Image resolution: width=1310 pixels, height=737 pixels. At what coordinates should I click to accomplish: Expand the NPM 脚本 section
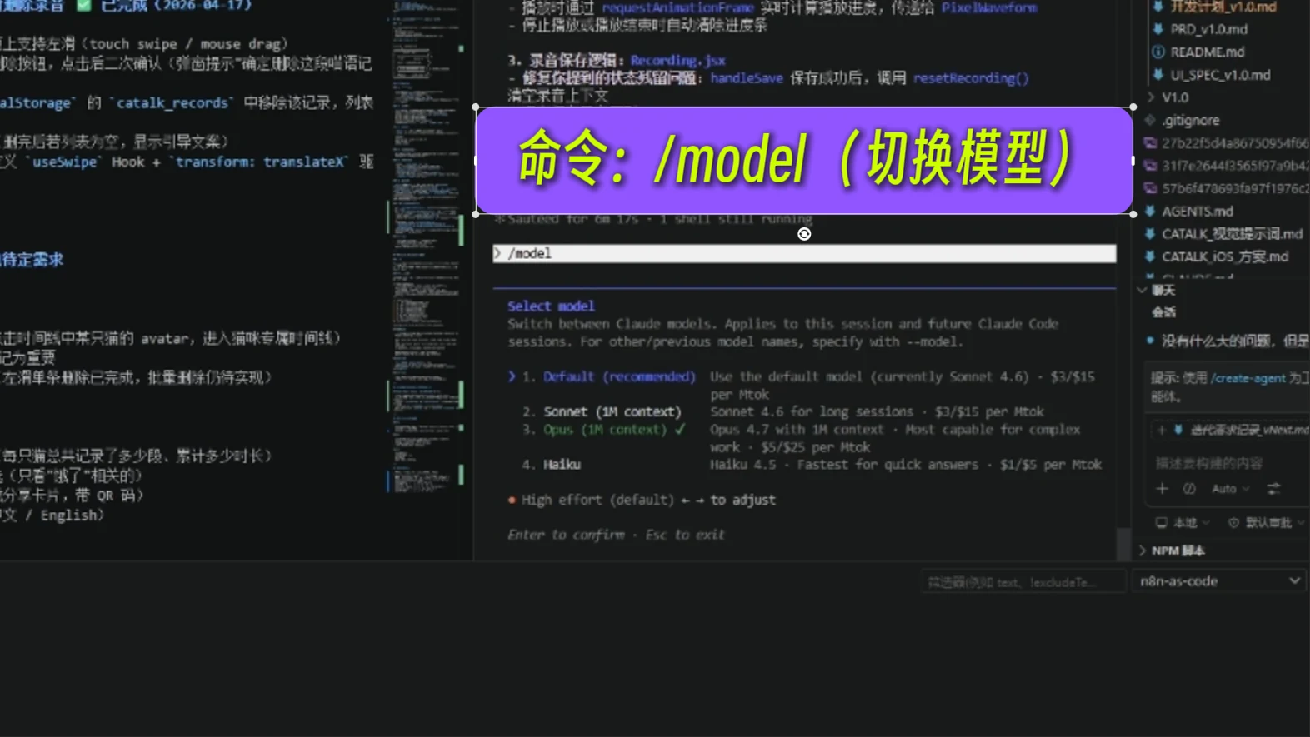1142,550
